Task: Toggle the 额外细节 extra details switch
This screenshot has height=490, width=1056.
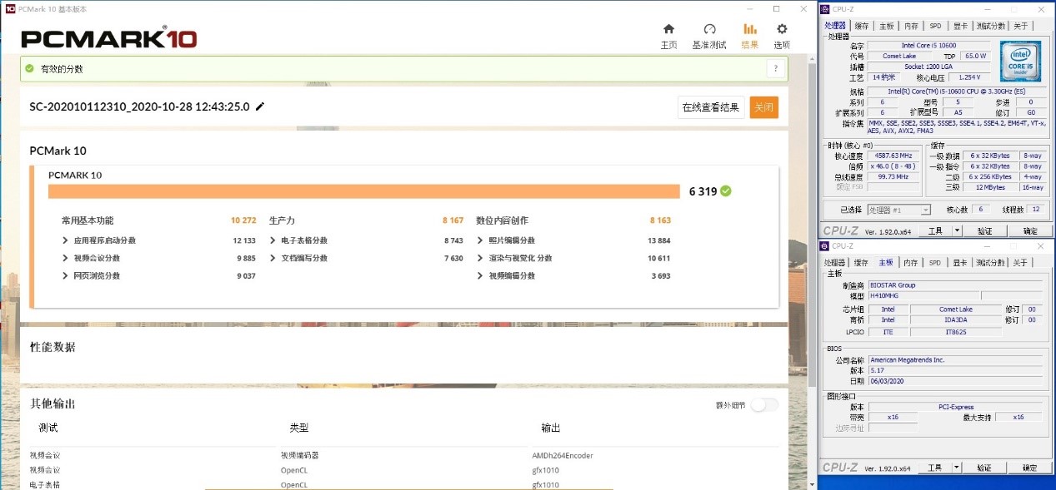Action: point(764,405)
